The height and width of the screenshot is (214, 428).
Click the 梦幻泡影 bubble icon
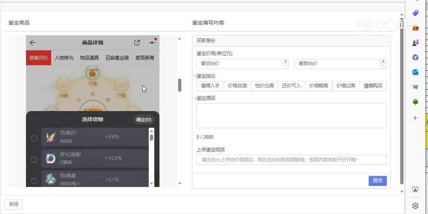[x=51, y=158]
